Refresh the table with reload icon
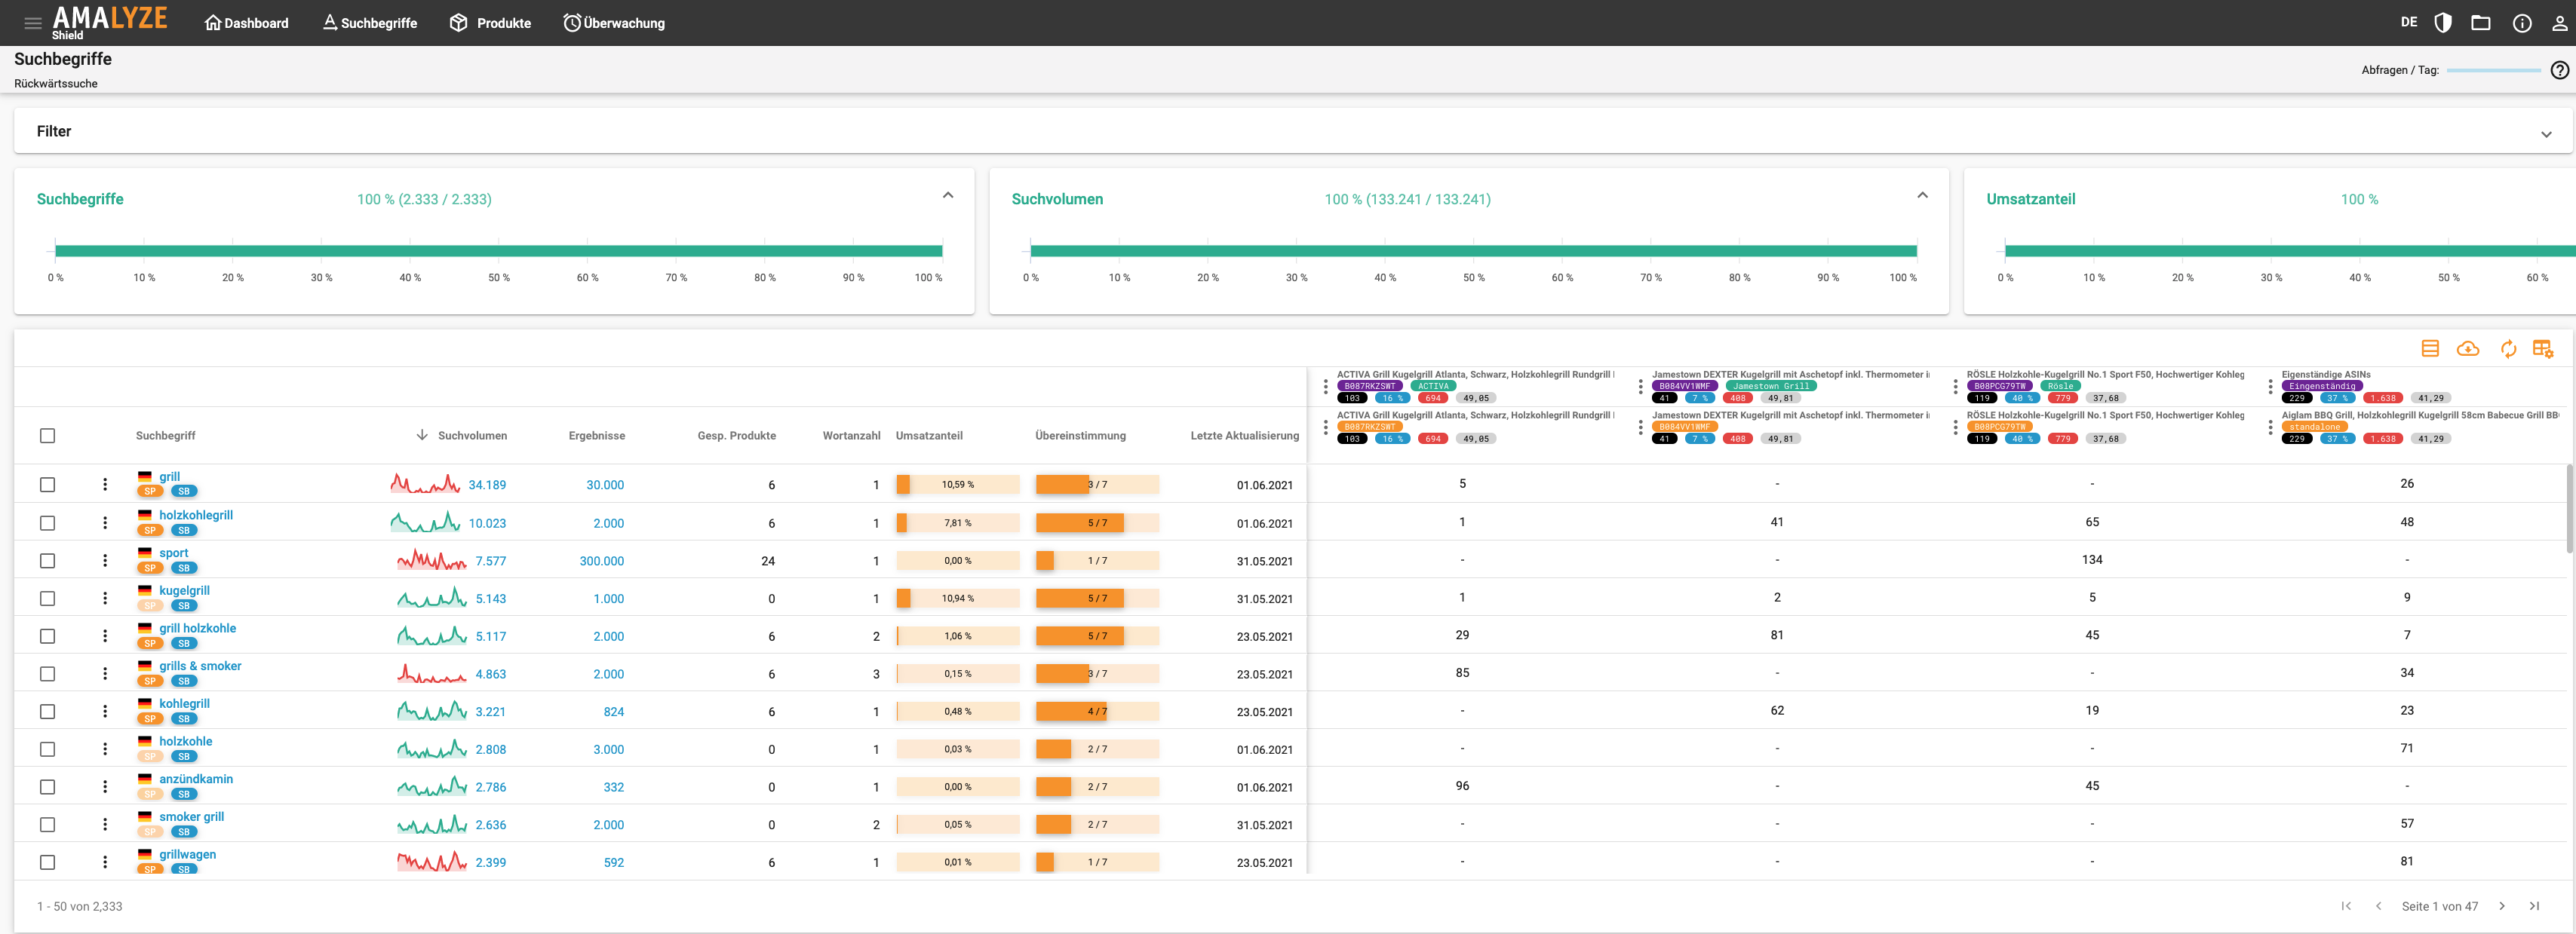This screenshot has width=2576, height=934. click(x=2508, y=348)
